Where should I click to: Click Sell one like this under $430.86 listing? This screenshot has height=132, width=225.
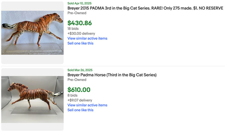click(80, 43)
